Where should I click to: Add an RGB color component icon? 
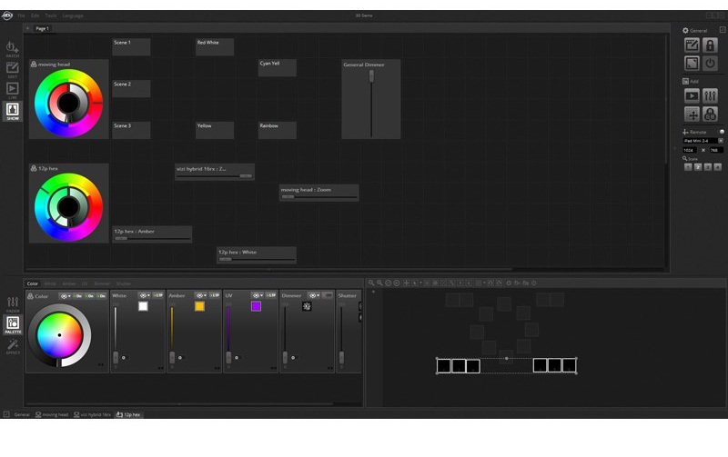point(711,114)
